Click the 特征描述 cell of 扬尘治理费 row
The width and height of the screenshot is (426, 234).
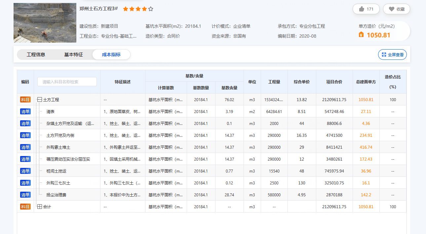[123, 195]
